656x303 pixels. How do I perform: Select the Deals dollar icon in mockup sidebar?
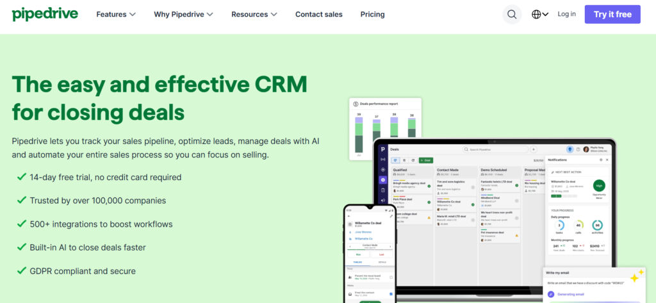(383, 180)
